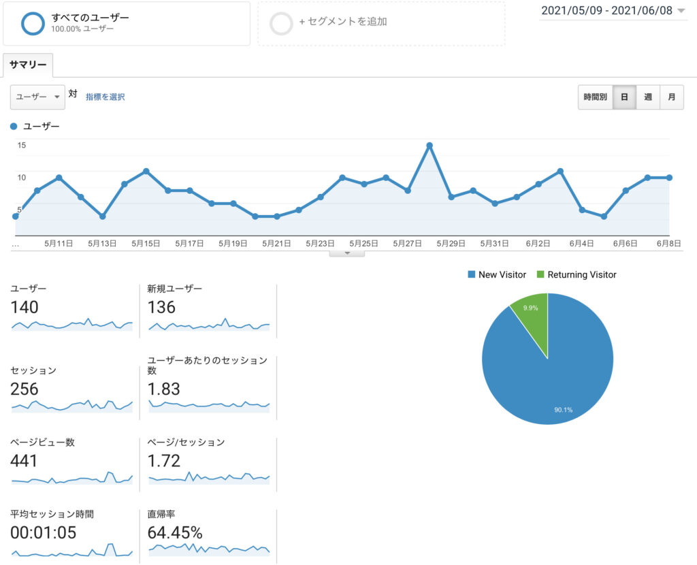The image size is (697, 565).
Task: Click the low data point at 5月13日
Action: point(103,216)
